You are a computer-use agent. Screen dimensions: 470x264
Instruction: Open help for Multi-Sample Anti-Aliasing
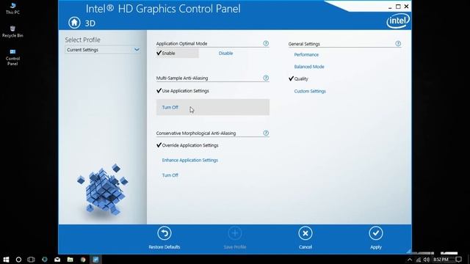[266, 78]
